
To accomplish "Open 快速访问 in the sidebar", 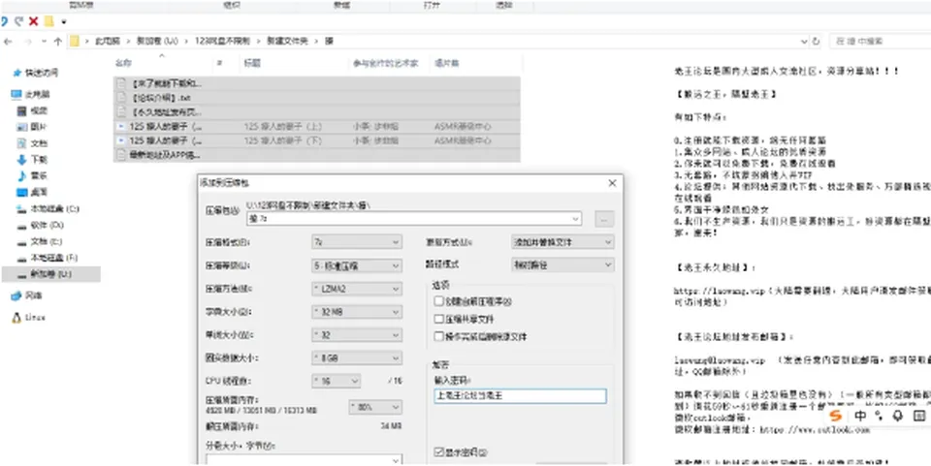I will tap(41, 73).
